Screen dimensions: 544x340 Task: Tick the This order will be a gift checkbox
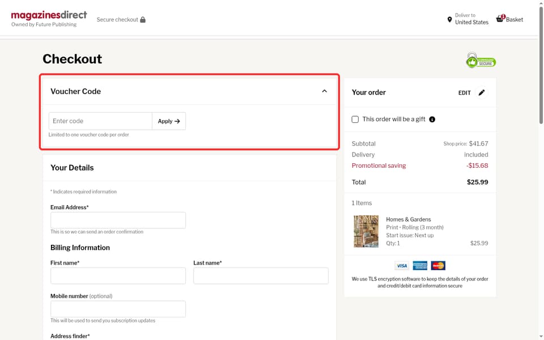pyautogui.click(x=355, y=120)
